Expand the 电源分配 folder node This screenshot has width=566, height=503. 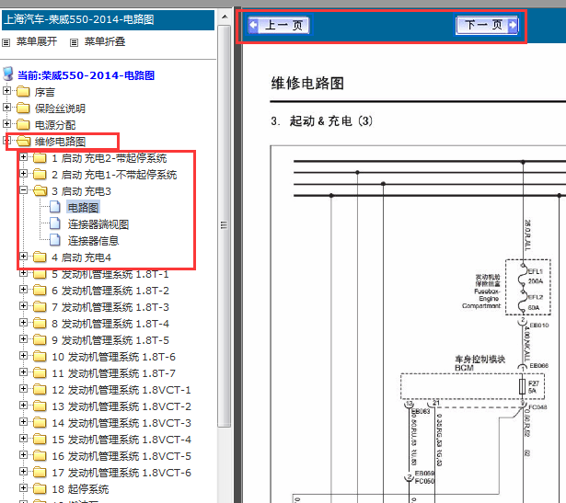coord(6,124)
